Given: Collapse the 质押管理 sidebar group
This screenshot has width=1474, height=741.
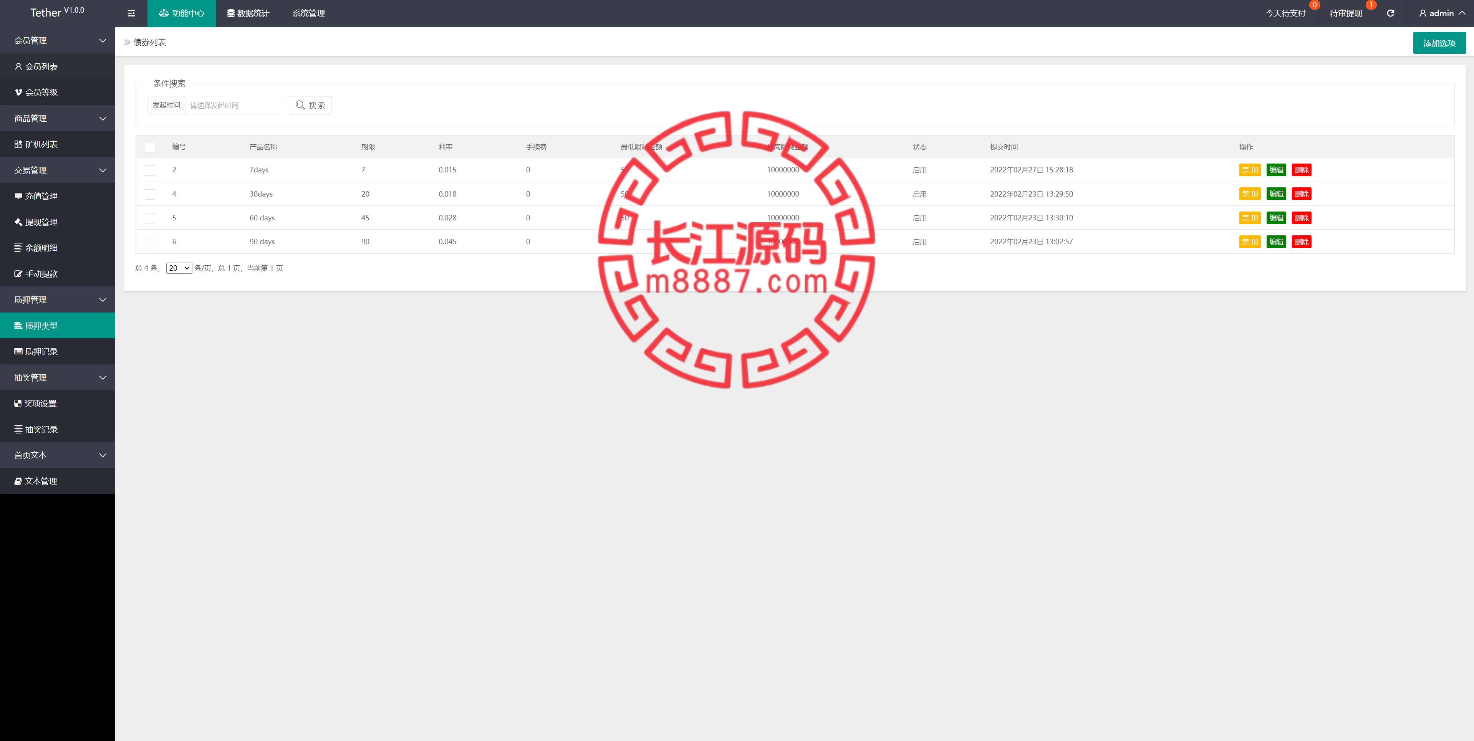Looking at the screenshot, I should click(x=57, y=300).
